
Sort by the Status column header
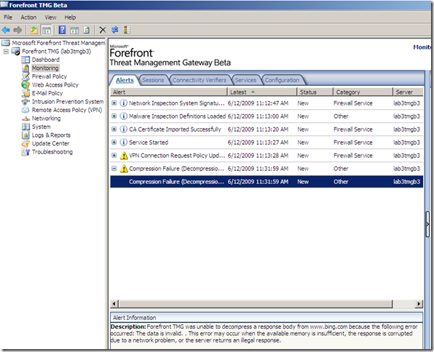tap(315, 92)
